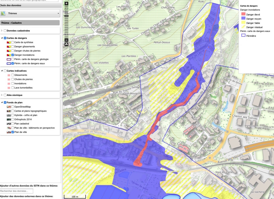The height and width of the screenshot is (199, 274).
Task: Click the Orthophoto 2014 layer icon
Action: pos(9,119)
